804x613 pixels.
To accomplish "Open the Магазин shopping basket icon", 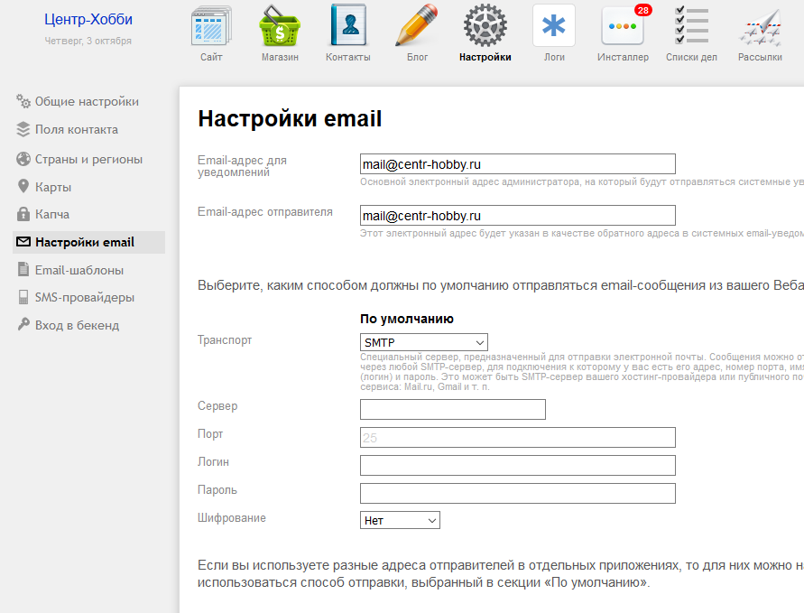I will pyautogui.click(x=280, y=27).
